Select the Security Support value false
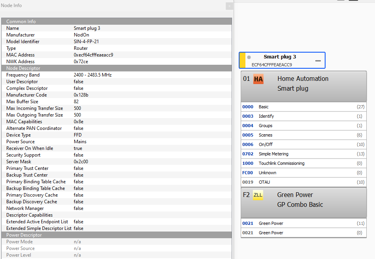Image resolution: width=375 pixels, height=259 pixels. click(x=79, y=155)
